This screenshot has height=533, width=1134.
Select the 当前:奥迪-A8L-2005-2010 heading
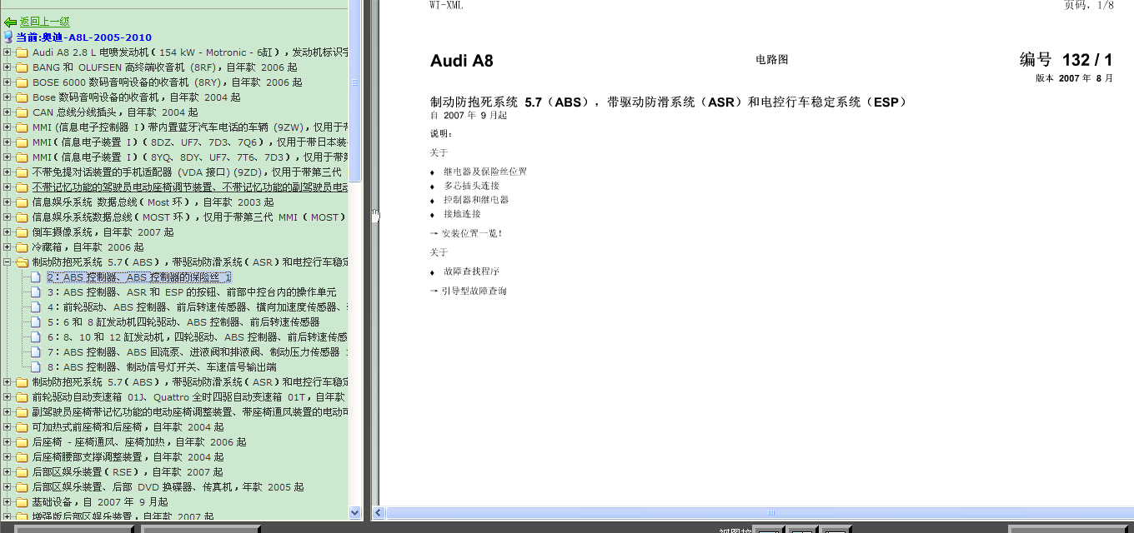pos(84,37)
